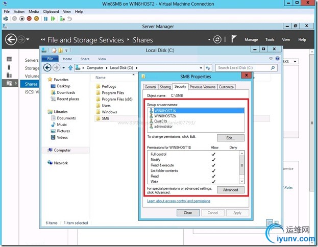Viewport: 318px width, 247px height.
Task: Click the green Reset VM icon
Action: pyautogui.click(x=53, y=19)
